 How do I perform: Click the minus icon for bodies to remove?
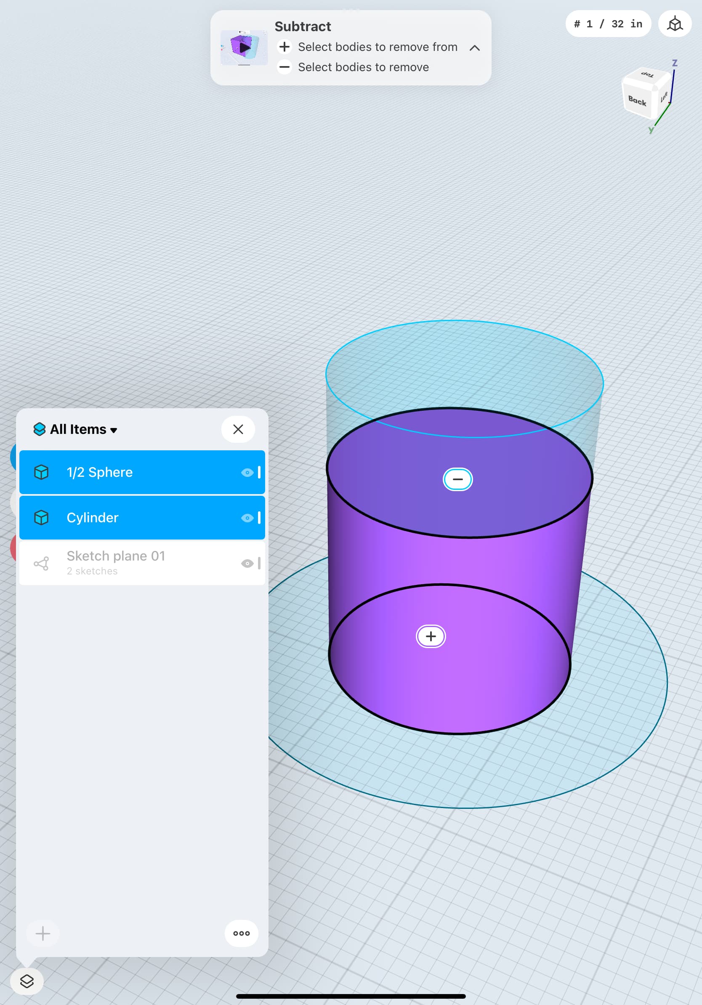pyautogui.click(x=285, y=67)
